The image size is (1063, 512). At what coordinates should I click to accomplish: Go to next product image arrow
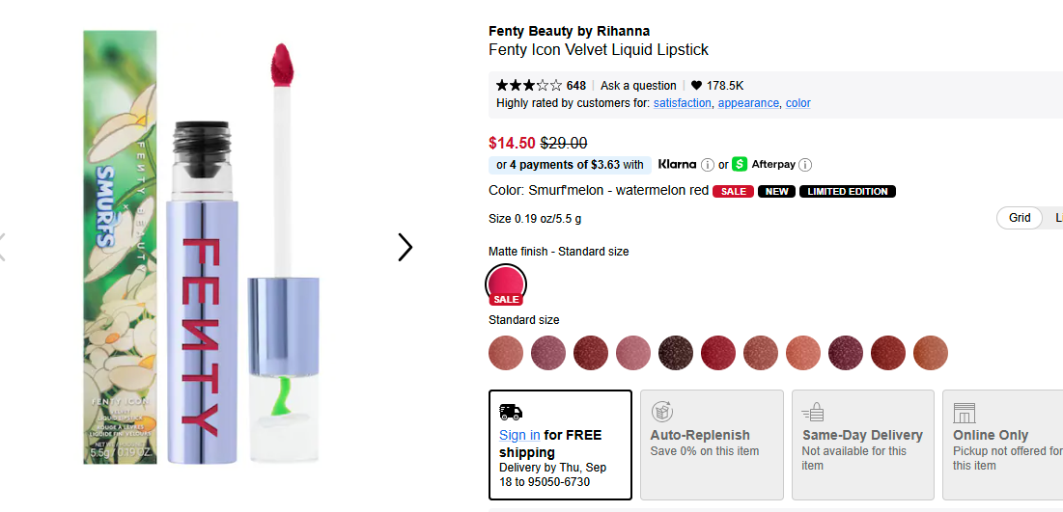406,248
